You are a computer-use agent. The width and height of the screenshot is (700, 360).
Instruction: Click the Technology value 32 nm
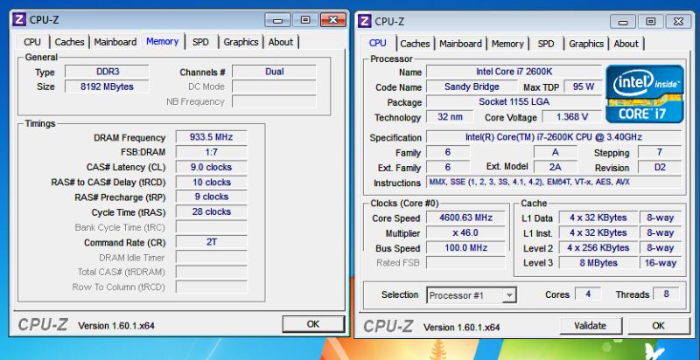(450, 117)
